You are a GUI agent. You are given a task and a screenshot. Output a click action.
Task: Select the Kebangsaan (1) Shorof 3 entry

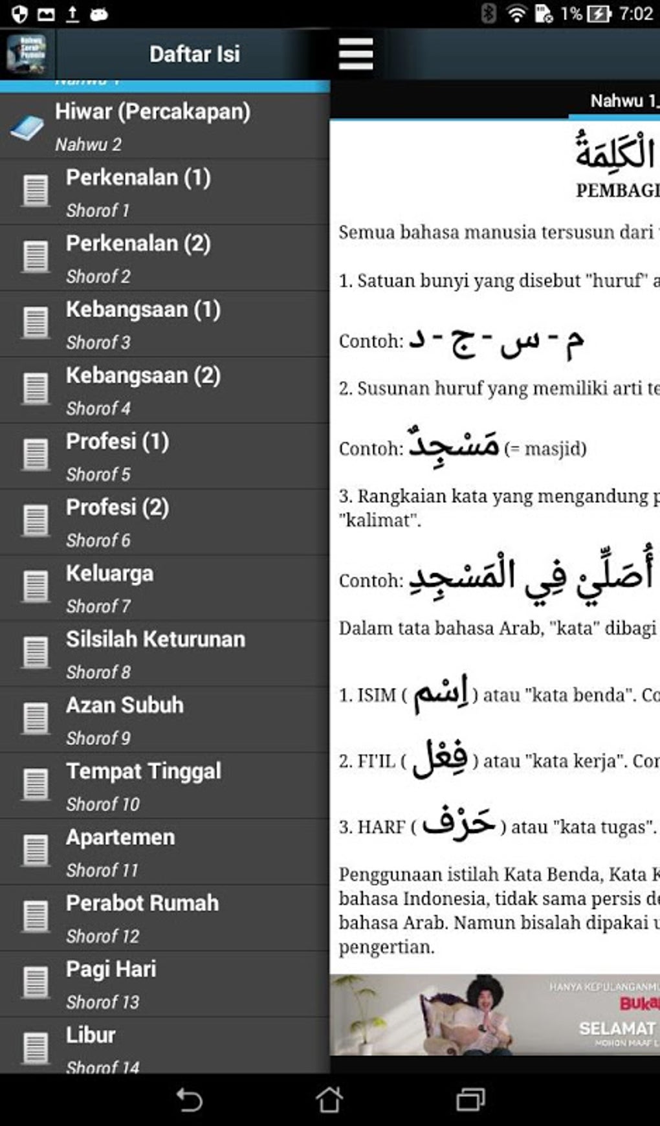tap(164, 324)
